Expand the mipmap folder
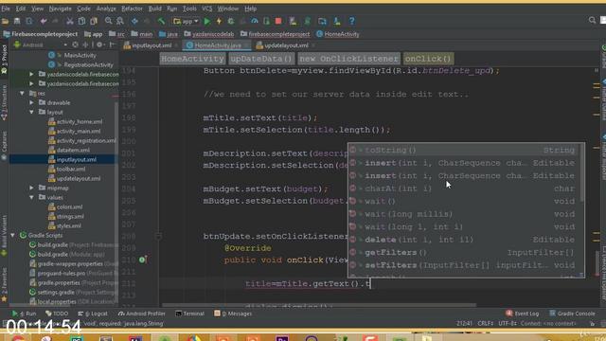The width and height of the screenshot is (606, 341). (x=31, y=188)
